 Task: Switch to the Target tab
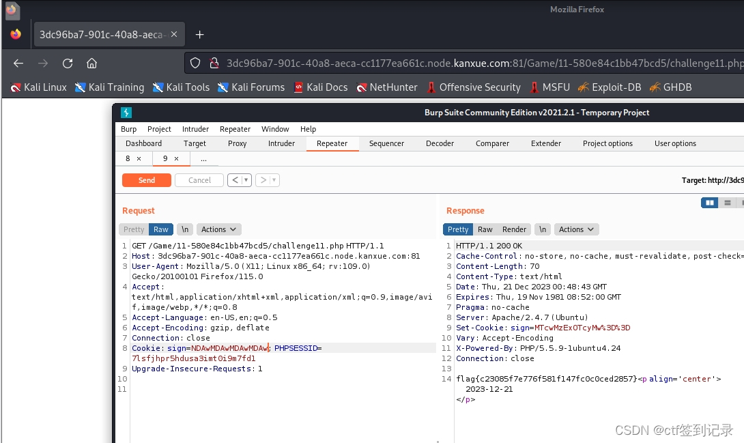pyautogui.click(x=195, y=143)
